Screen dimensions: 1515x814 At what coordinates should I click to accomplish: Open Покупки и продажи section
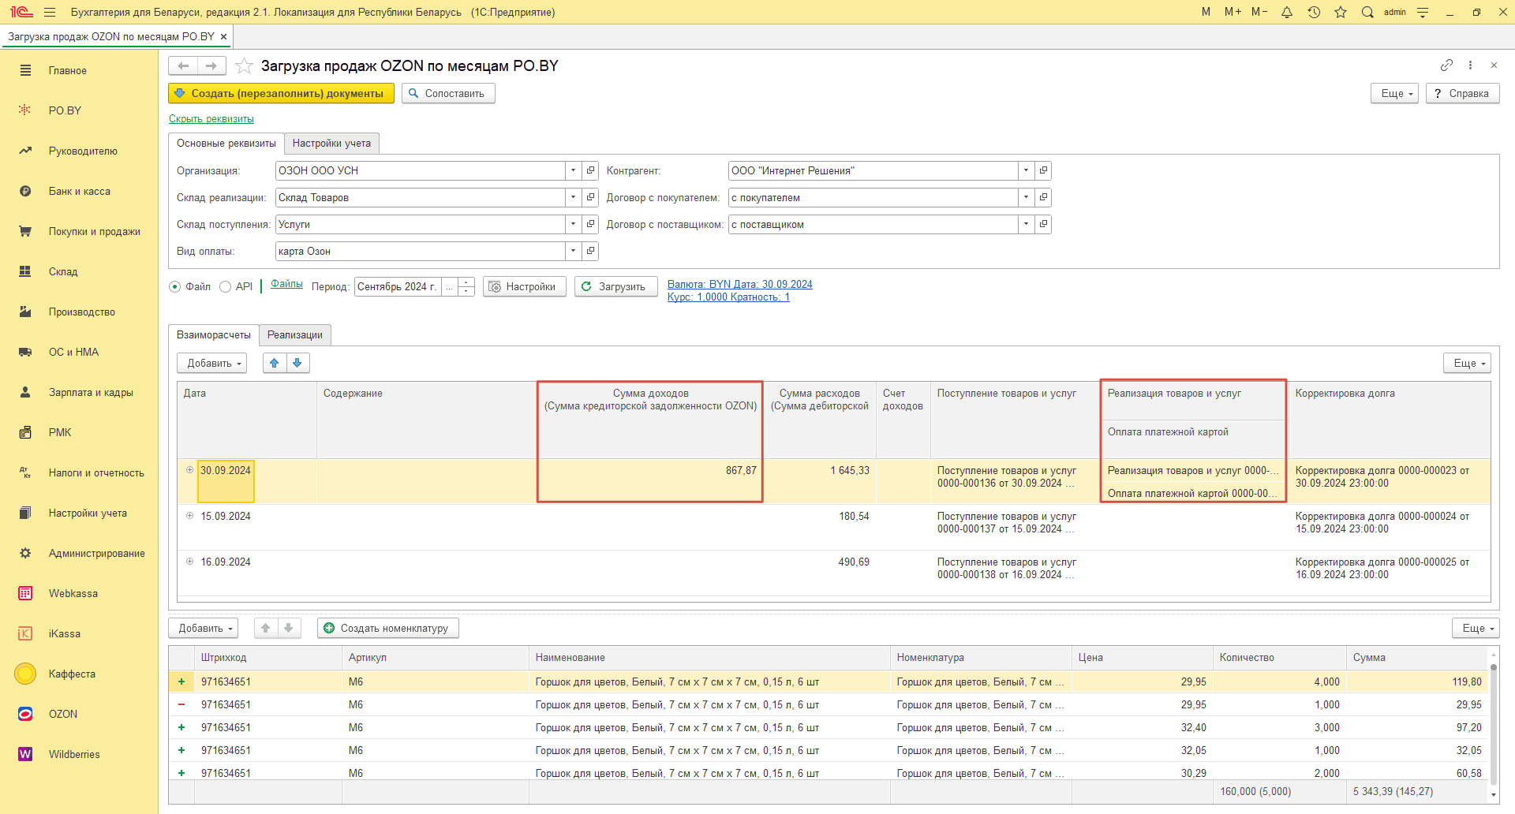click(94, 231)
